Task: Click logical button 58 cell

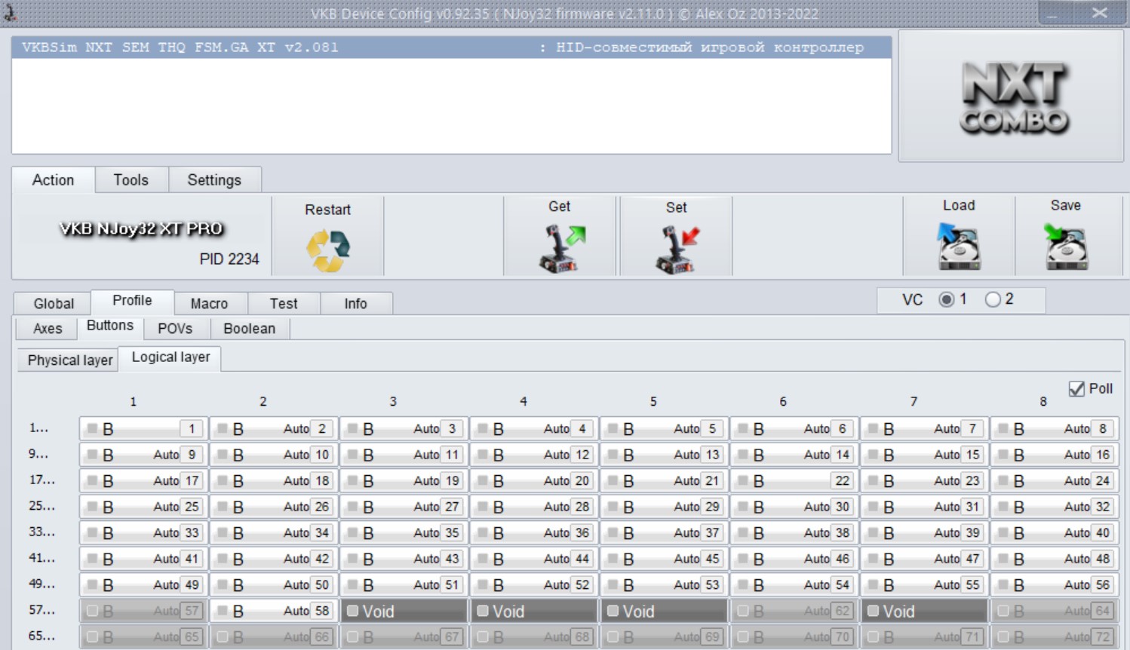Action: [x=274, y=611]
